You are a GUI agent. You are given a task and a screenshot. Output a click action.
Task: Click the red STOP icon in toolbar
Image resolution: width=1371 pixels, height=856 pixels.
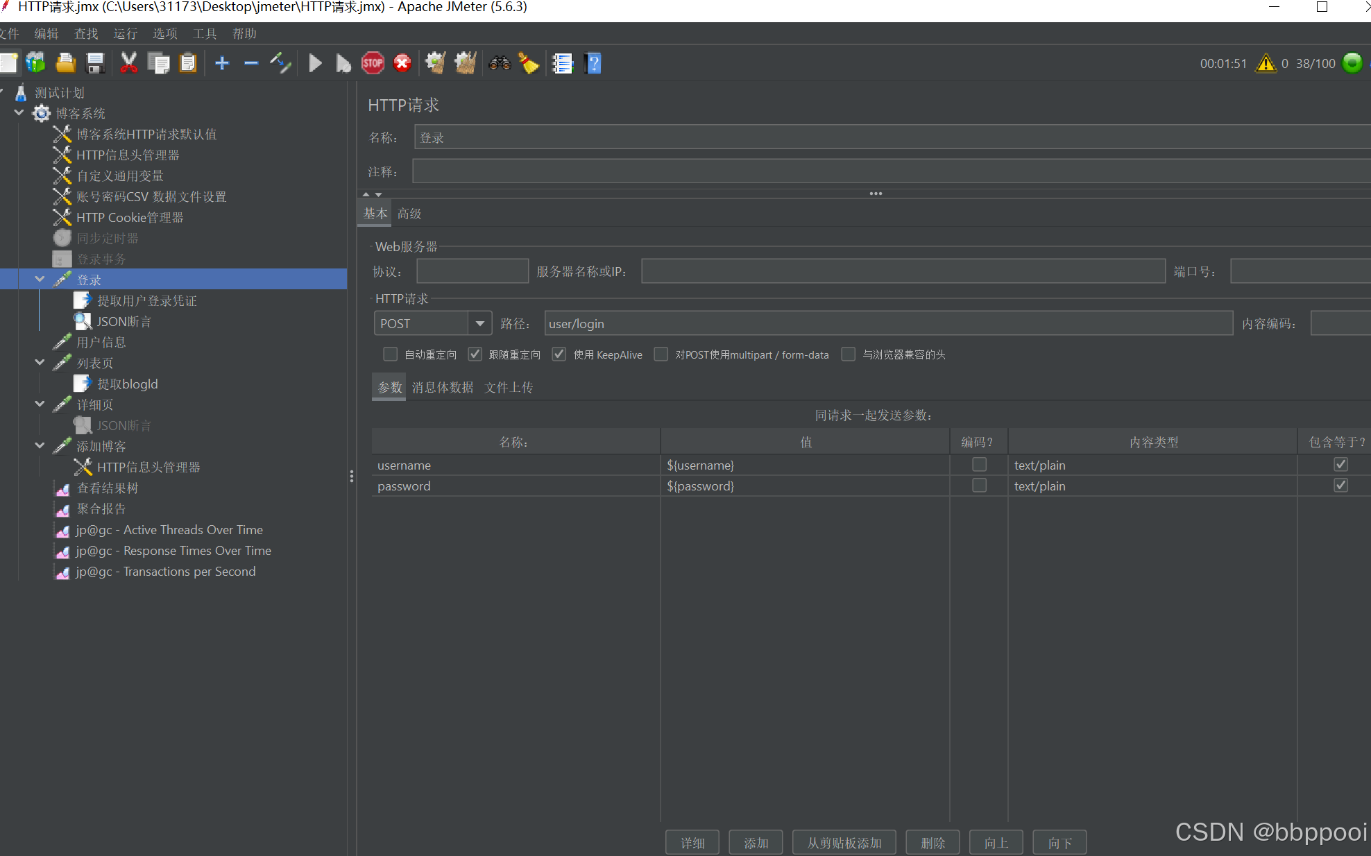373,64
